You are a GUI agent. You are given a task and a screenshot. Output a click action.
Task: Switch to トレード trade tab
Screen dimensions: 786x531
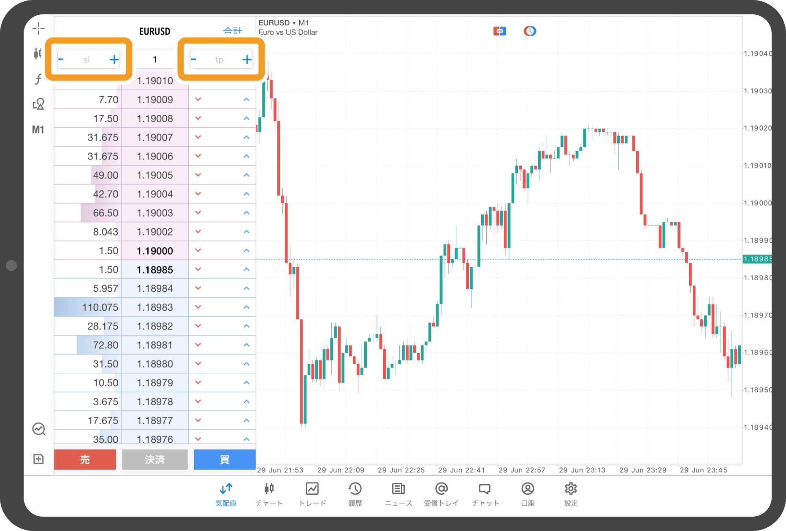point(312,494)
